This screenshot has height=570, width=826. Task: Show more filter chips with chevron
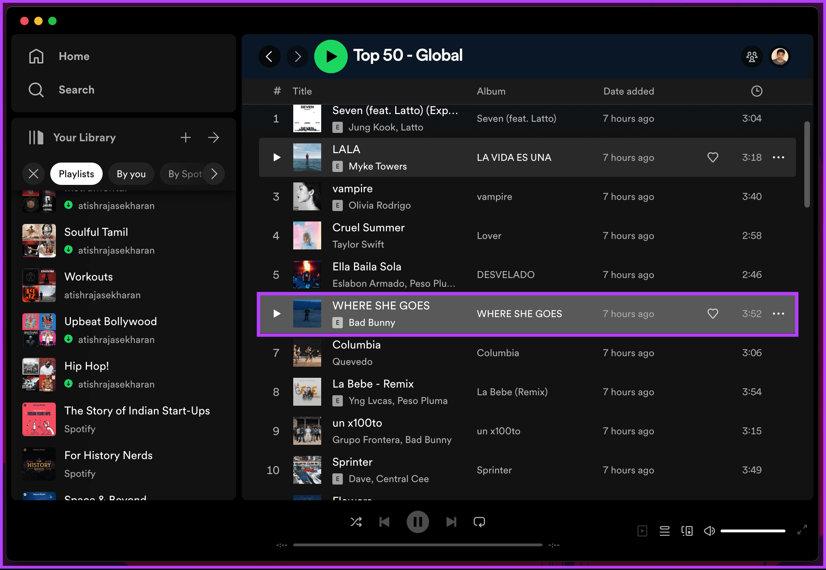214,174
